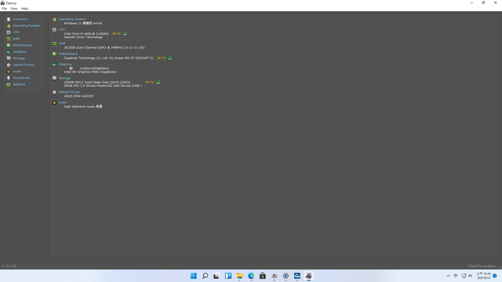The image size is (502, 282).
Task: Select Optical Drives in the sidebar
Action: (24, 65)
